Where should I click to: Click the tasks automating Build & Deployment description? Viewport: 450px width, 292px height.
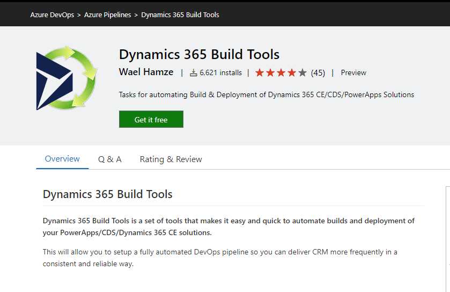pos(267,95)
